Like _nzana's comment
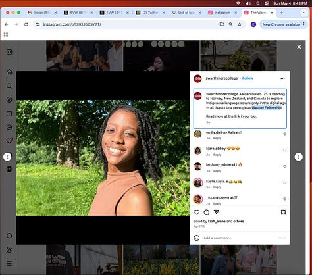This screenshot has height=275, width=312. 285,199
